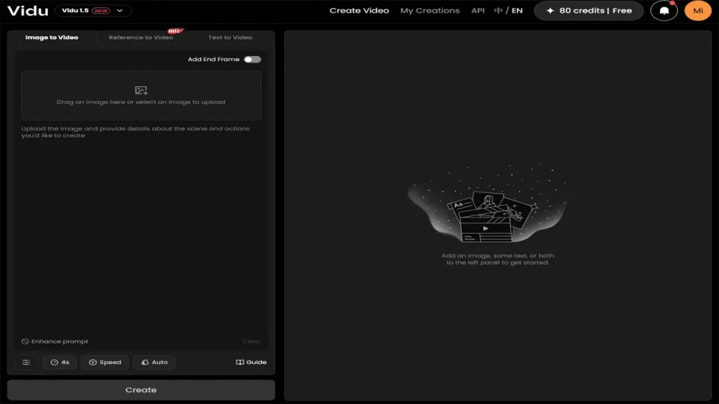Switch to Reference to Video tab

click(x=140, y=38)
